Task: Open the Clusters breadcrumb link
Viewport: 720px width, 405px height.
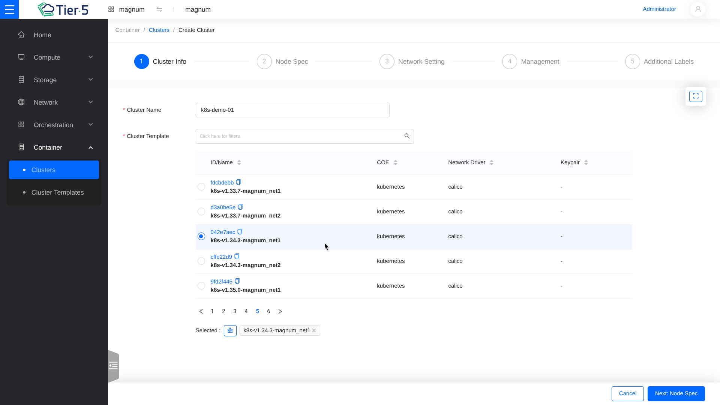Action: tap(159, 30)
